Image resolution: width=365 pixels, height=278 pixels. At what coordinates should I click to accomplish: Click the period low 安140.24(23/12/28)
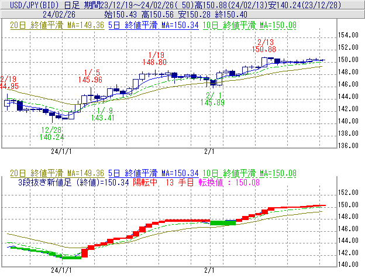coord(304,5)
